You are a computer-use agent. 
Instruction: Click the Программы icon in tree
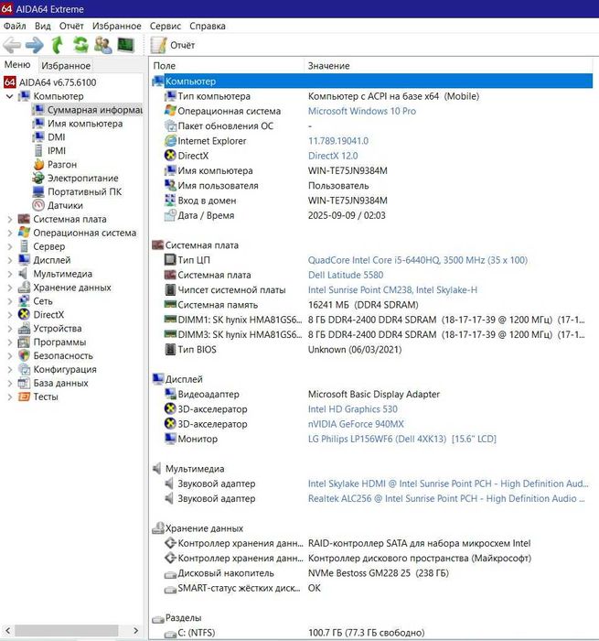24,342
